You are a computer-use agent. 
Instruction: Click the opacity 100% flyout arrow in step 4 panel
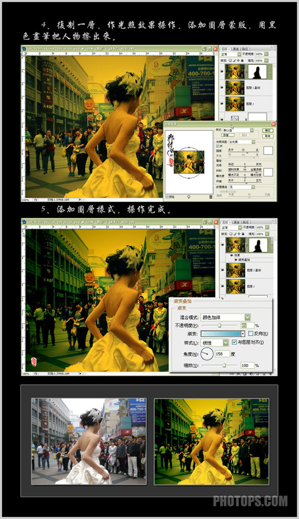point(266,54)
